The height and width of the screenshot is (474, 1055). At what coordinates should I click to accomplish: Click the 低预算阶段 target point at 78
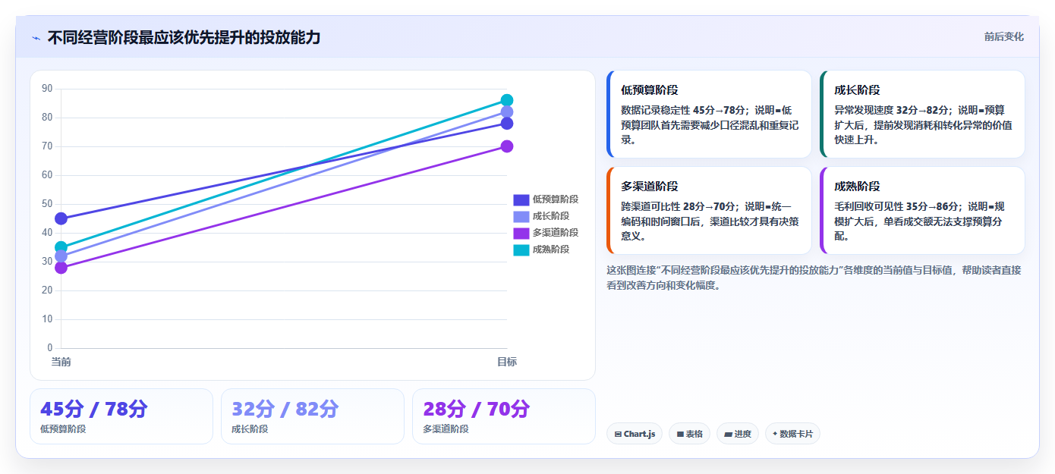[507, 124]
